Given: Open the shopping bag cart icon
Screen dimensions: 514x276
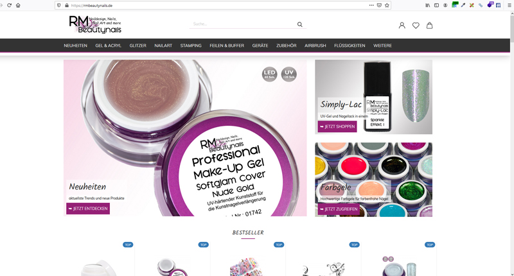Looking at the screenshot, I should coord(429,25).
